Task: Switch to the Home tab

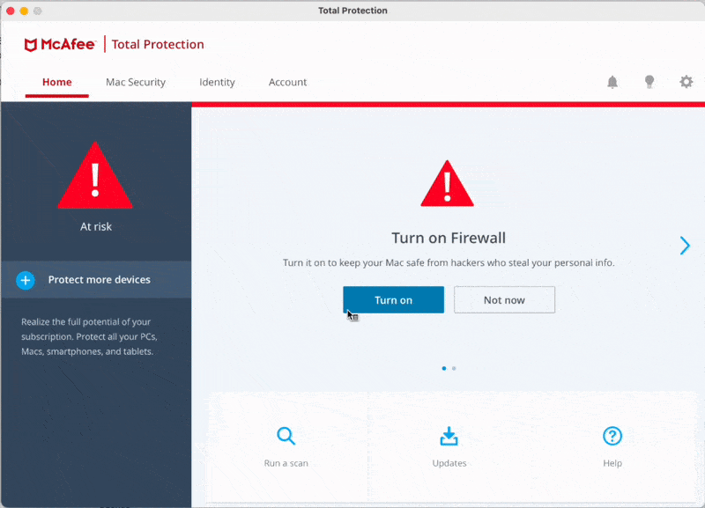Action: click(57, 82)
